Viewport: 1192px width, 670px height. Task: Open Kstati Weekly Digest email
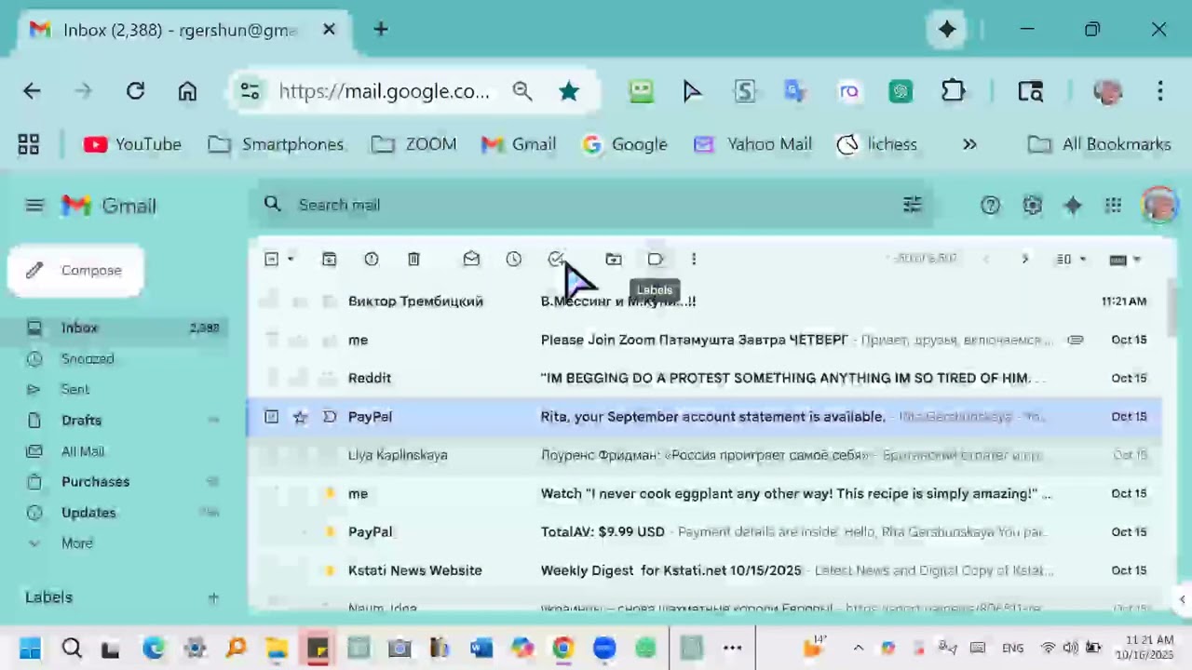[704, 570]
